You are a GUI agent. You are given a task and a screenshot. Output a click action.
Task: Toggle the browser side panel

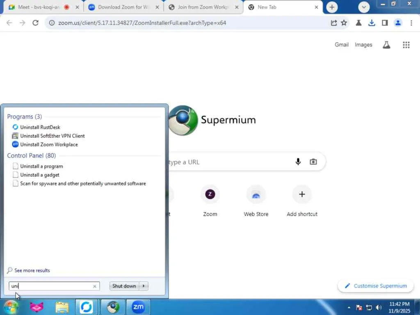pyautogui.click(x=385, y=23)
